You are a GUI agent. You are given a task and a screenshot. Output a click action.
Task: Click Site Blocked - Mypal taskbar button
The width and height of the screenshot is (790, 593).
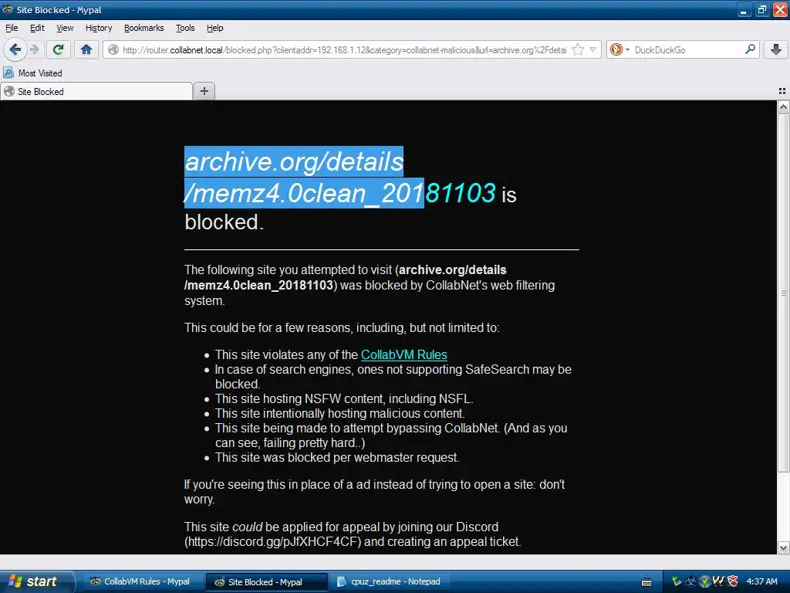click(x=266, y=582)
